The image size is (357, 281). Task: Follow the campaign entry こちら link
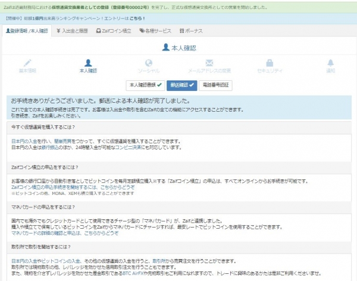[x=137, y=18]
